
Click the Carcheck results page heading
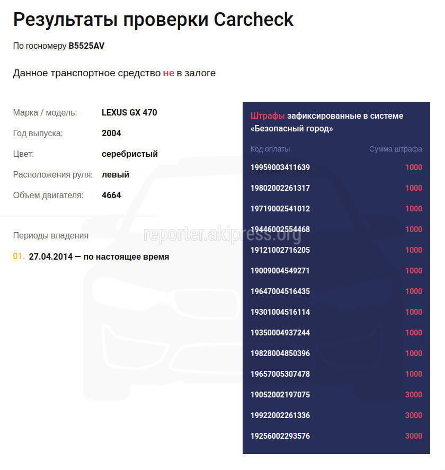[x=153, y=20]
